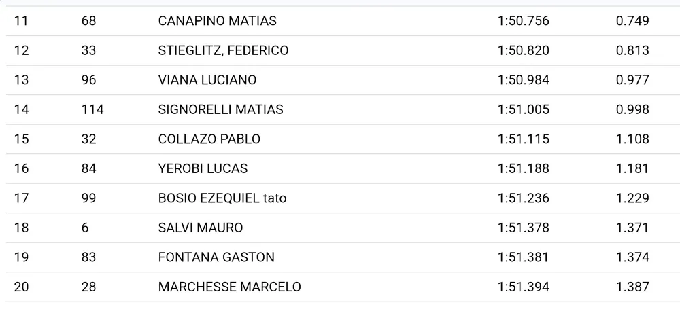This screenshot has width=680, height=309.
Task: Click position number 18
Action: point(21,228)
